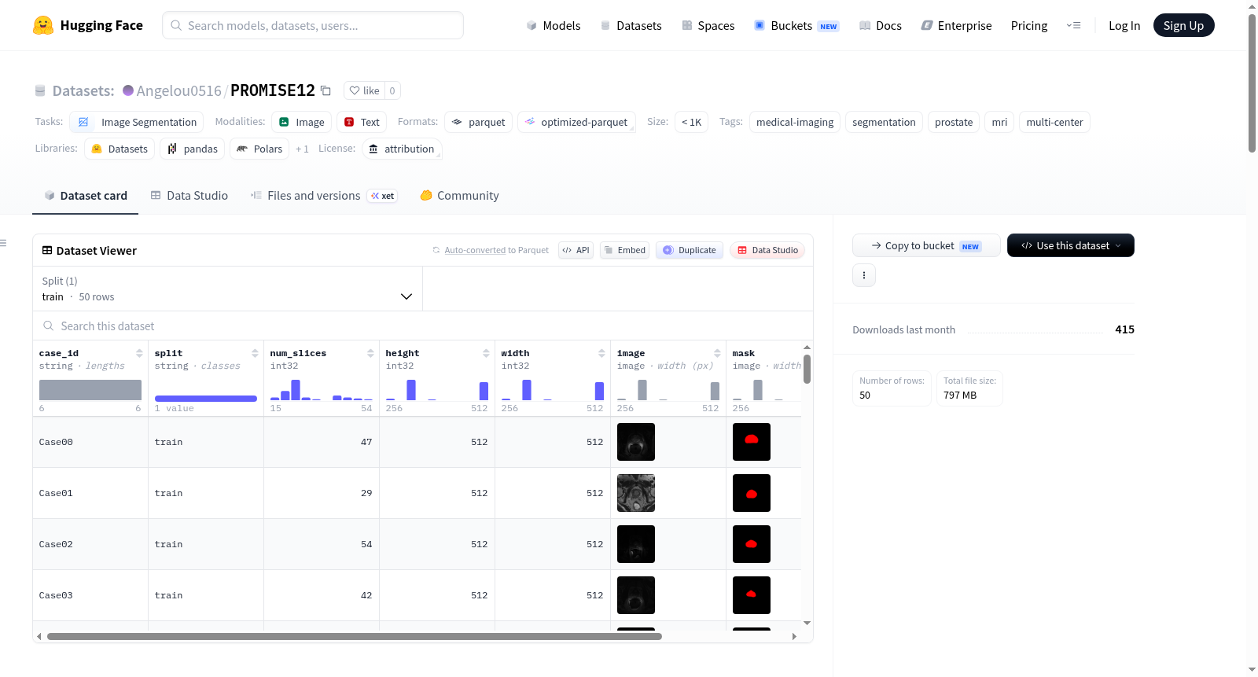Image resolution: width=1258 pixels, height=677 pixels.
Task: Click the Angelou0516 user avatar
Action: tap(128, 90)
